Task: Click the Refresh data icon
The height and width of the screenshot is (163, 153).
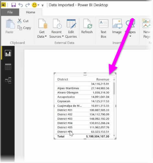Action: (x=87, y=26)
